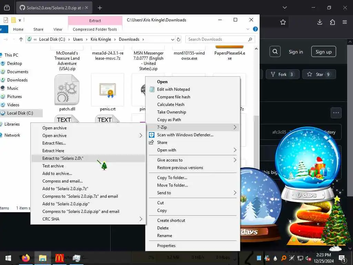Click Users in the breadcrumb path

(78, 39)
